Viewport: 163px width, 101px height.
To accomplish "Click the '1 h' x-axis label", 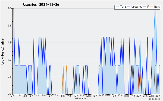I will tap(19, 96).
